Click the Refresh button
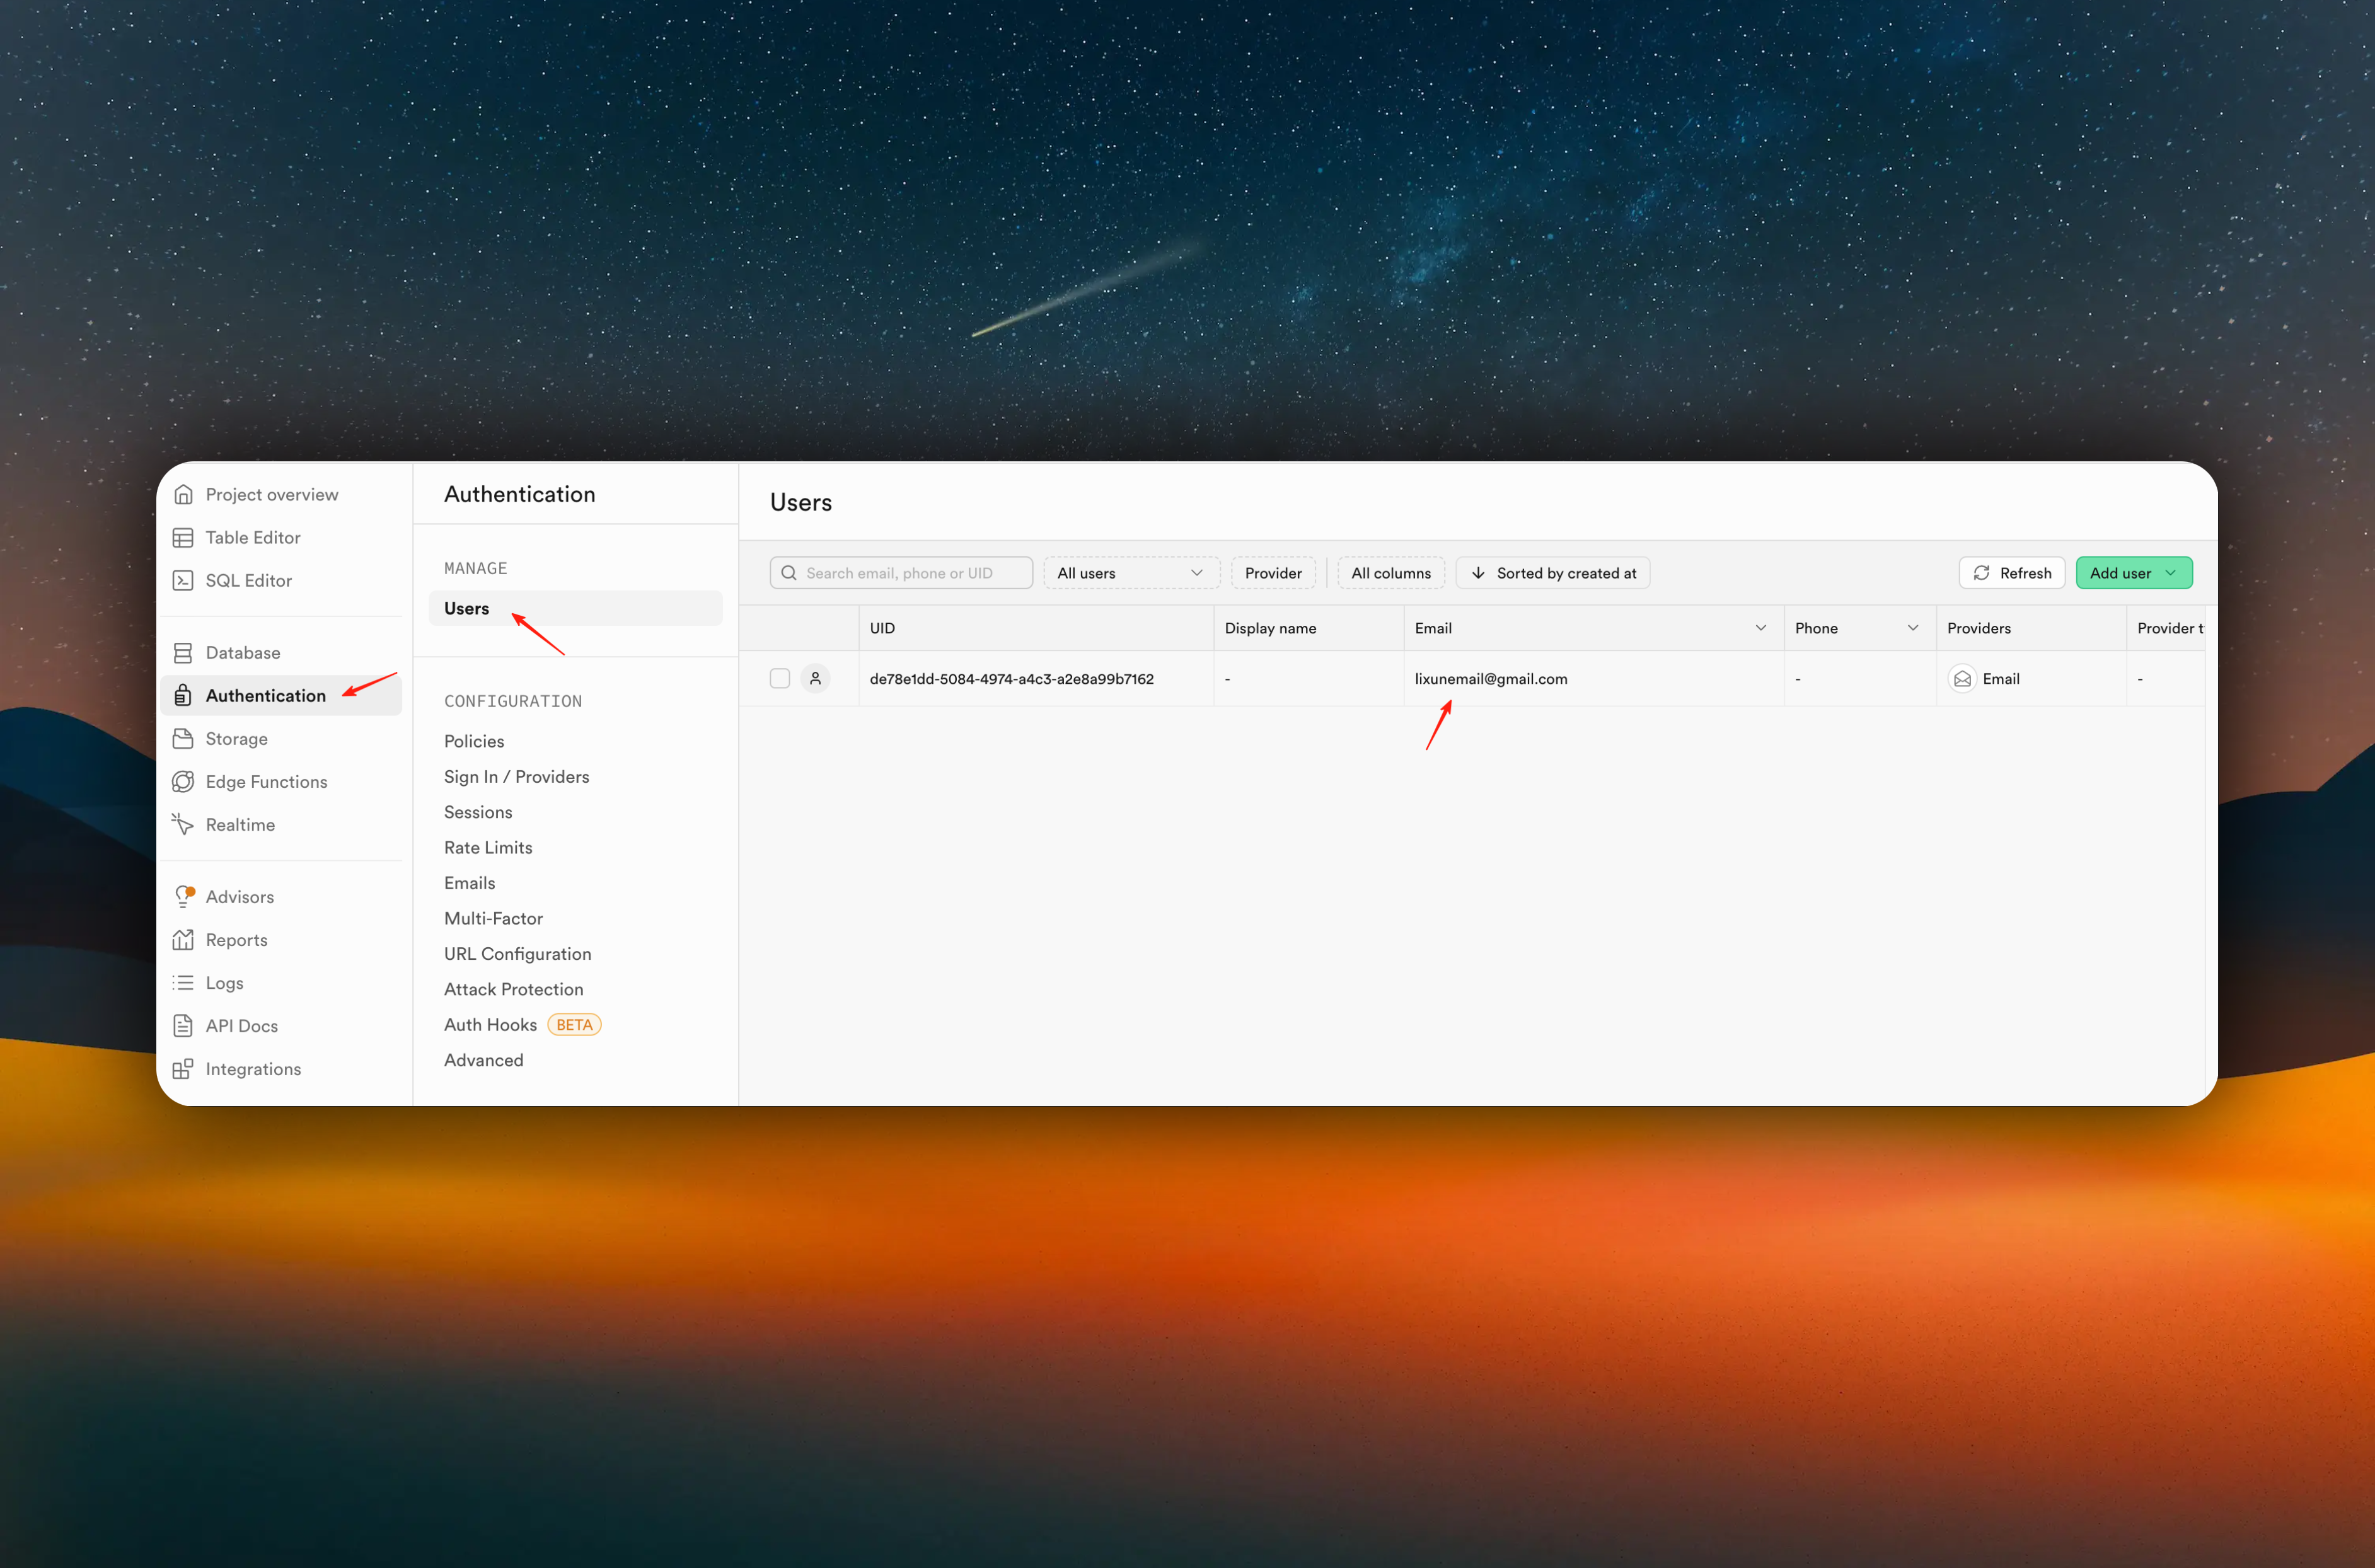 (x=2011, y=573)
